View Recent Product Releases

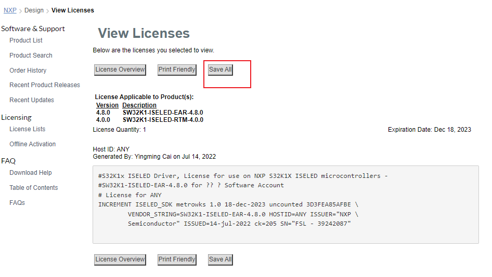pos(45,85)
